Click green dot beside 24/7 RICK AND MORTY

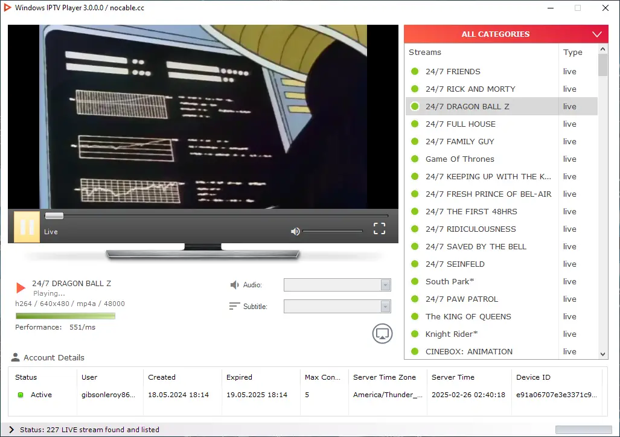coord(415,89)
